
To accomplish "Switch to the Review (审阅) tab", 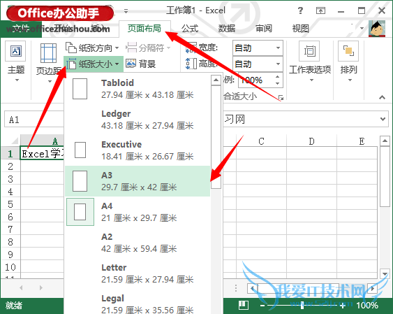I will tap(263, 29).
